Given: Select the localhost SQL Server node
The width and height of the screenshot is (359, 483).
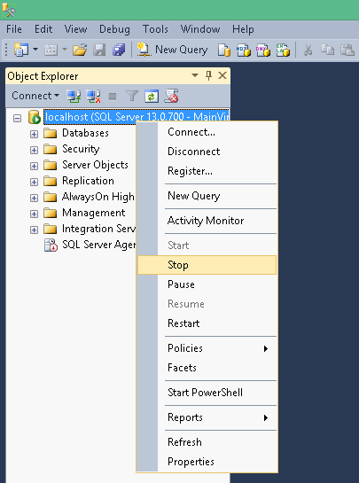Looking at the screenshot, I should [137, 117].
